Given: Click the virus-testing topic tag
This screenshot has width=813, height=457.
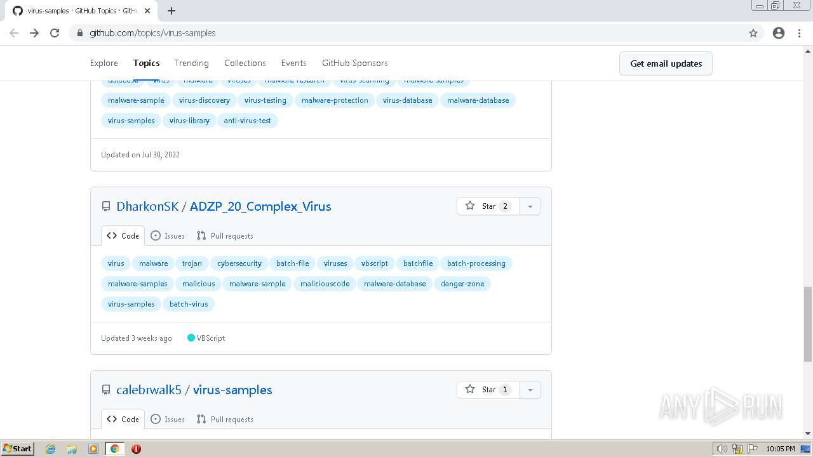Looking at the screenshot, I should point(265,100).
